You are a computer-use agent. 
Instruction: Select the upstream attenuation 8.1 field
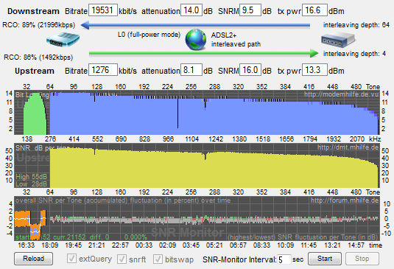coord(191,70)
